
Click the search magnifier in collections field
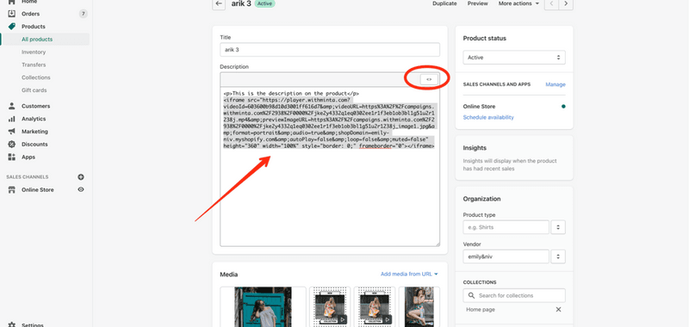pyautogui.click(x=471, y=295)
